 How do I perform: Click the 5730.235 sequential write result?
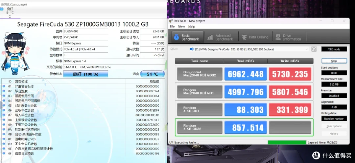(290, 74)
